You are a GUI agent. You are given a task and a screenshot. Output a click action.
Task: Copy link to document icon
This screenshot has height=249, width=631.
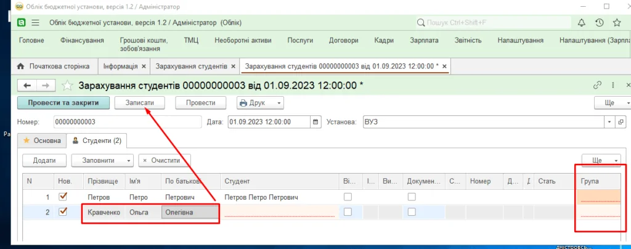[x=598, y=85]
